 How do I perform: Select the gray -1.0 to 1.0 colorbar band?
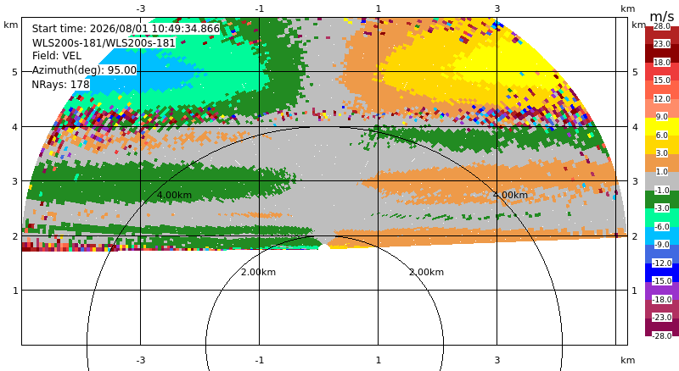(x=662, y=180)
